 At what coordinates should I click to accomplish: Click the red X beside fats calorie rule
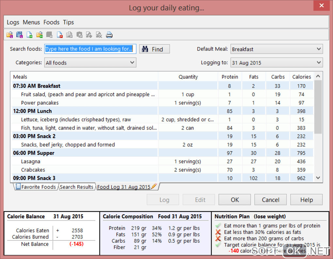(x=218, y=232)
